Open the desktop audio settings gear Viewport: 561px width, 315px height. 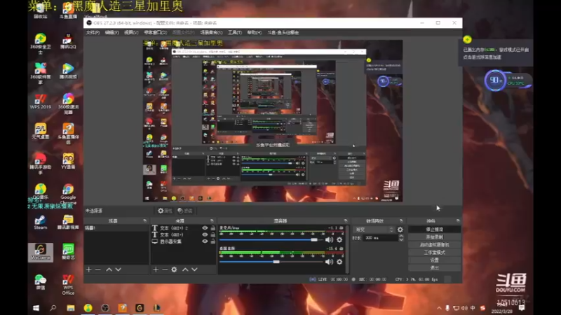point(339,262)
